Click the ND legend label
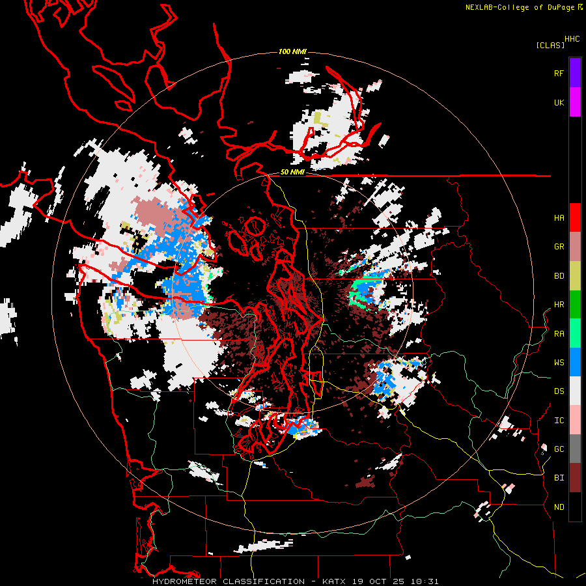The image size is (586, 586). tap(559, 507)
